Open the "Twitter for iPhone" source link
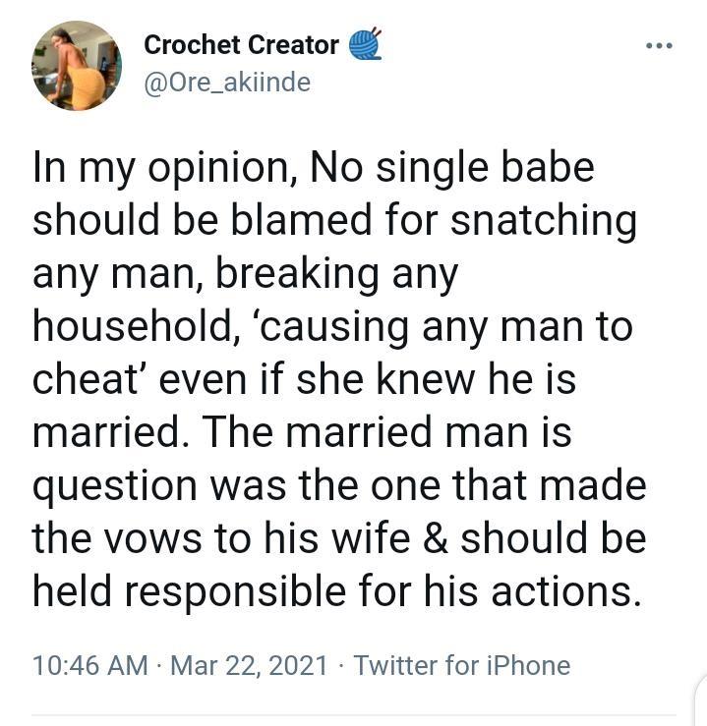This screenshot has height=726, width=707. tap(461, 665)
